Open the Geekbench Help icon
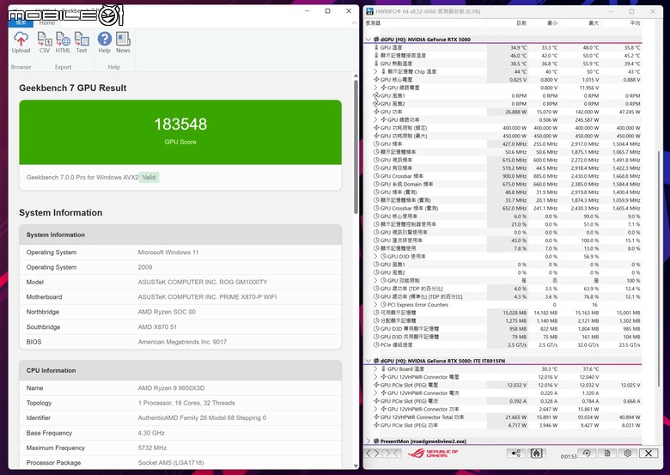Screen dimensions: 670x475 104,43
